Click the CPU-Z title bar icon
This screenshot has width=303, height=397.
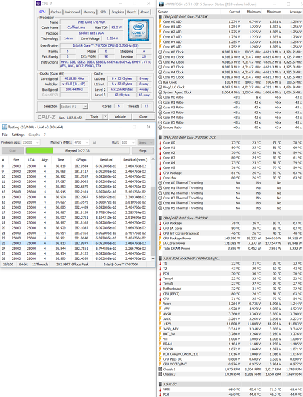click(38, 4)
